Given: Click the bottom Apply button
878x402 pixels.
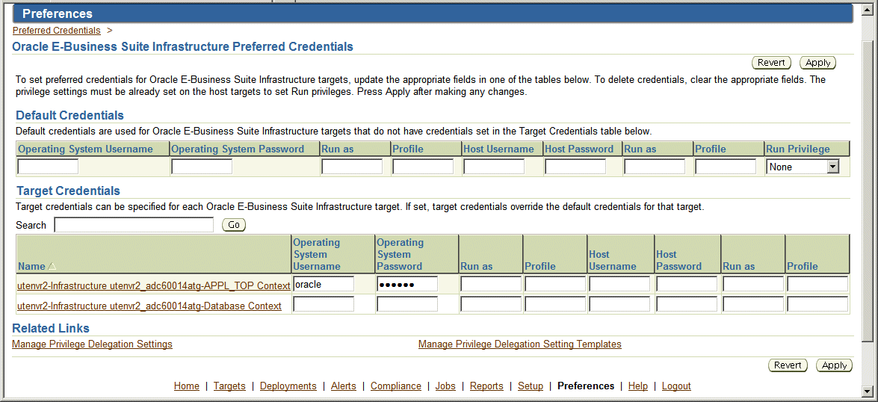Looking at the screenshot, I should [x=835, y=365].
